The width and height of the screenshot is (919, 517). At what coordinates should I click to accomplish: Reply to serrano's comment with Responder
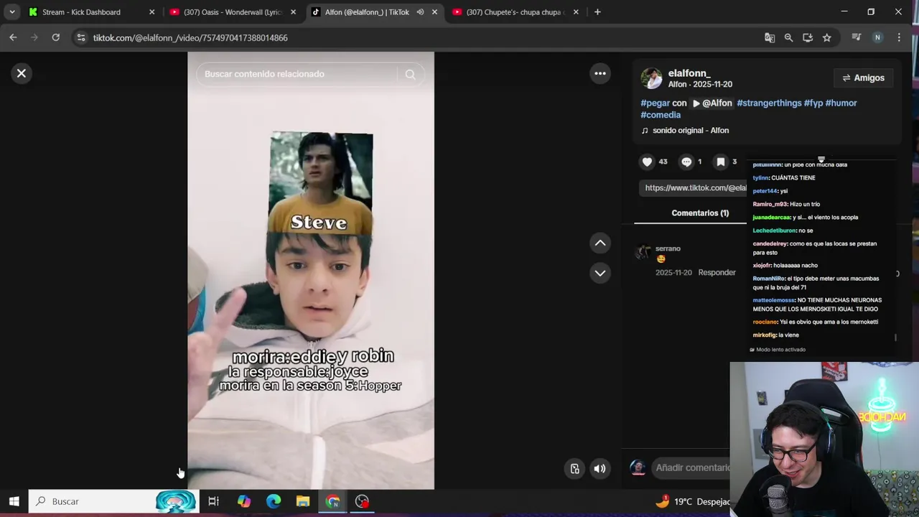(x=717, y=272)
